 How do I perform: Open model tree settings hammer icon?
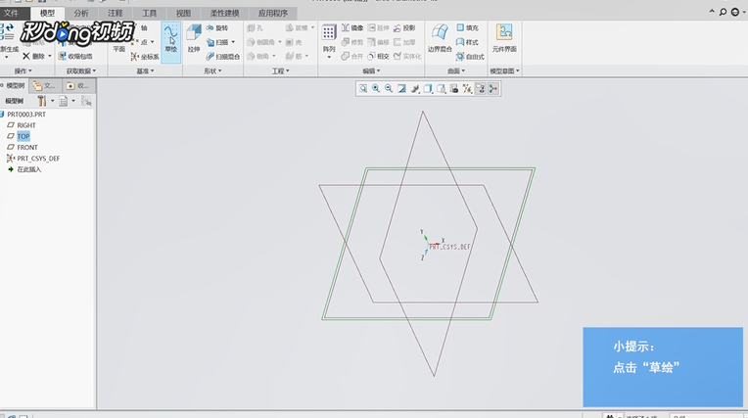coord(42,101)
